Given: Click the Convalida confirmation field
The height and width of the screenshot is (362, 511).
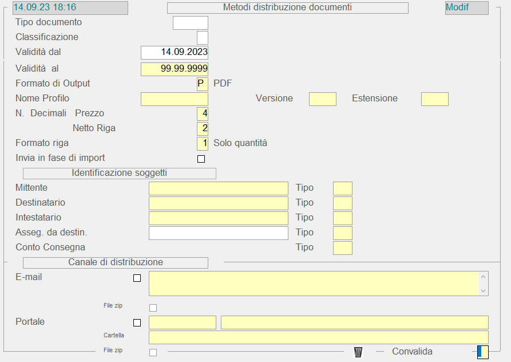Looking at the screenshot, I should pyautogui.click(x=482, y=352).
